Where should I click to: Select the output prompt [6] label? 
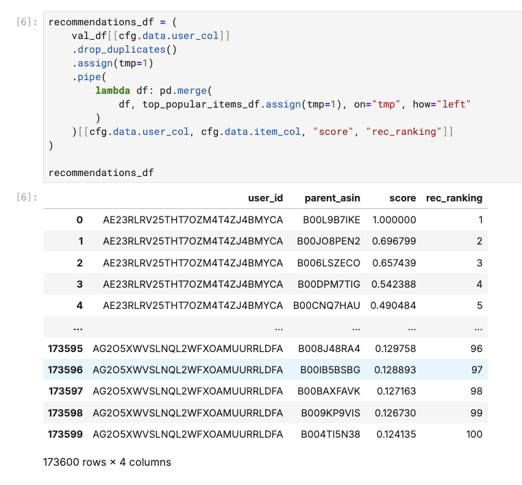click(27, 197)
